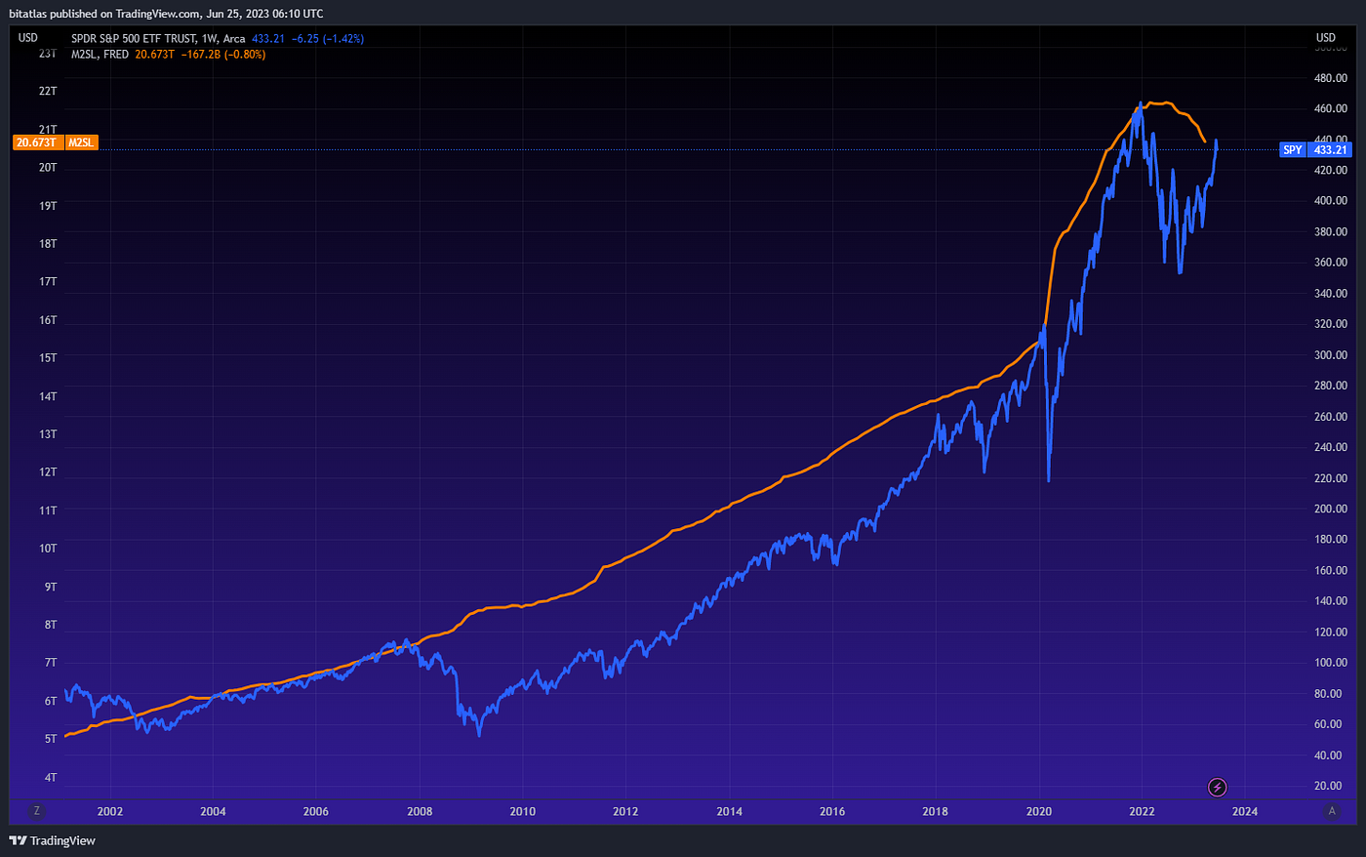Click the 18T value on left scale

point(48,244)
